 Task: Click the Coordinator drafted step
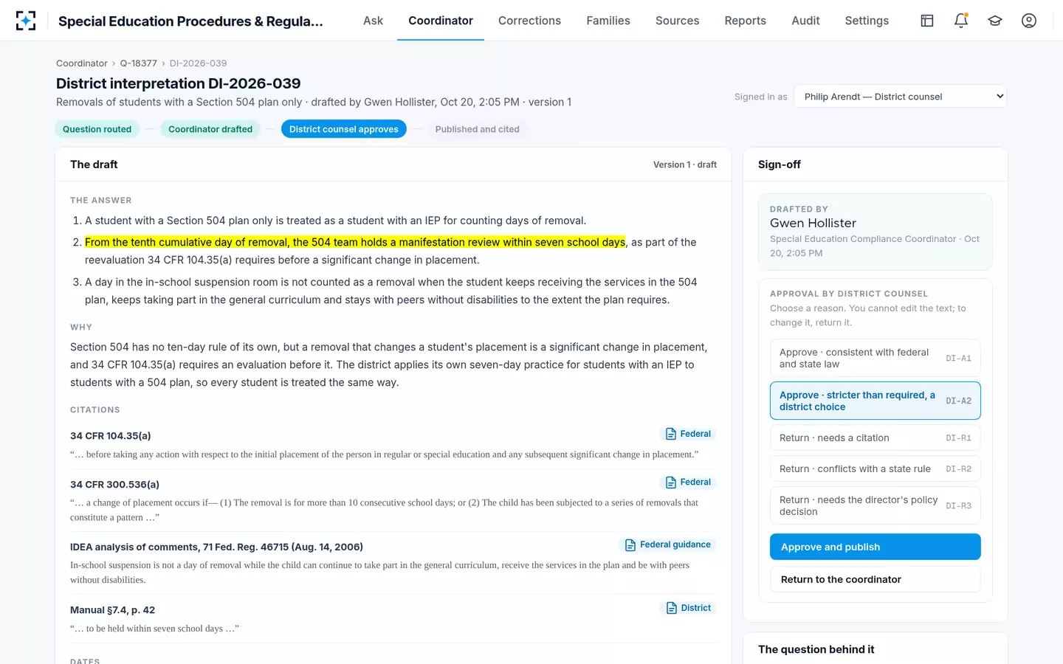tap(210, 129)
